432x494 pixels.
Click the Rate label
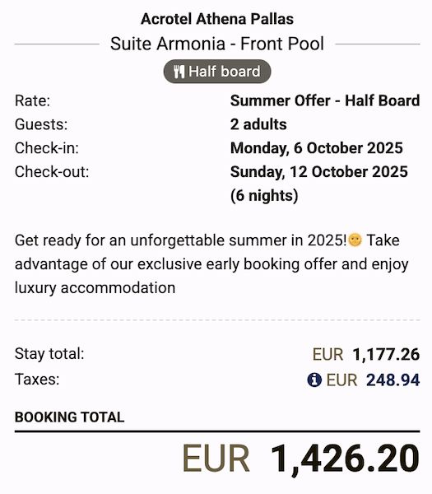coord(32,100)
